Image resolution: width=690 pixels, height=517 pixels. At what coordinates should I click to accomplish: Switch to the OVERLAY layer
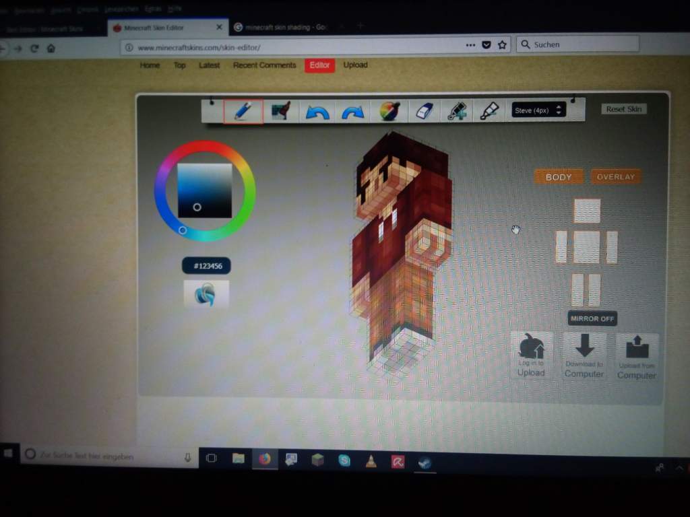pos(616,177)
